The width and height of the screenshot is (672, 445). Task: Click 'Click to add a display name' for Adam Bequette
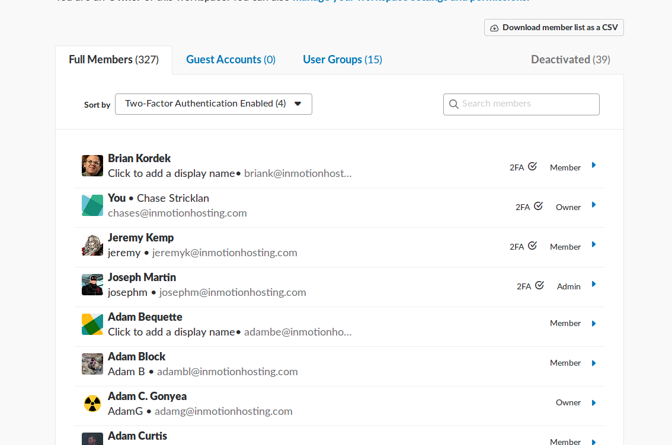click(171, 332)
